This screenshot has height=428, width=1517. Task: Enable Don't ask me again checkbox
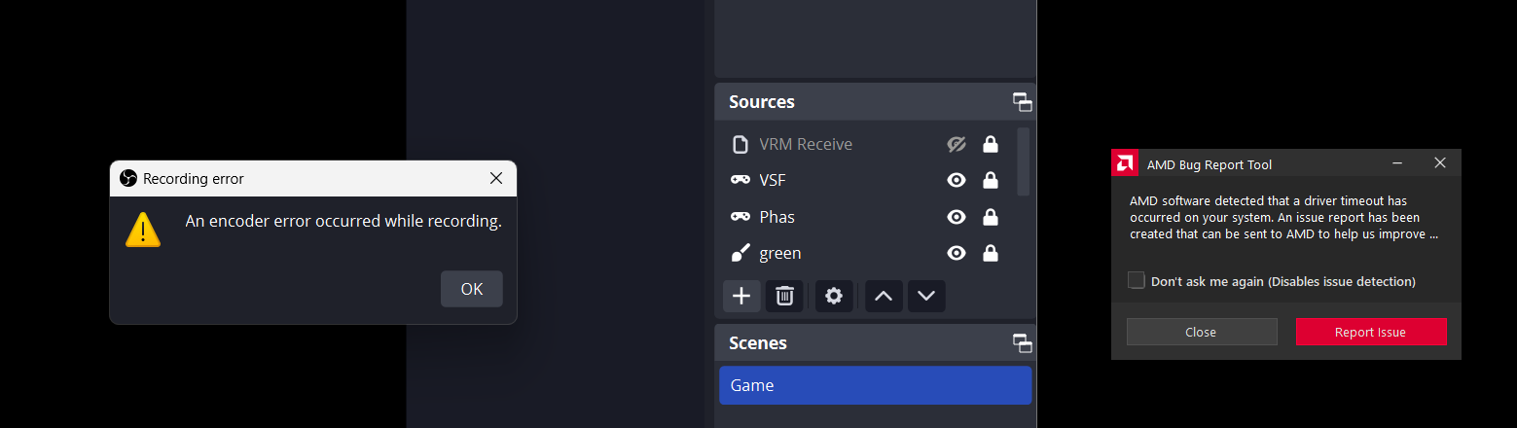tap(1136, 280)
